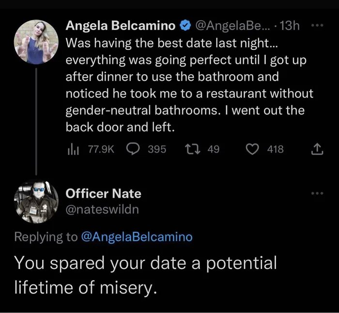This screenshot has height=313, width=339.
Task: Like the tweet with the heart icon
Action: pos(254,149)
